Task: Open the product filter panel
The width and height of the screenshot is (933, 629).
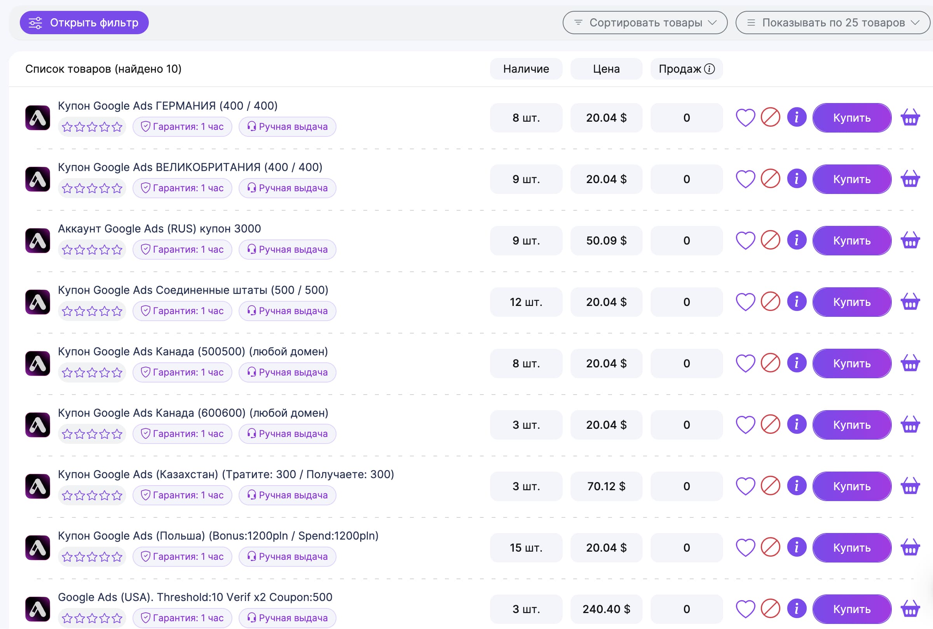Action: 84,23
